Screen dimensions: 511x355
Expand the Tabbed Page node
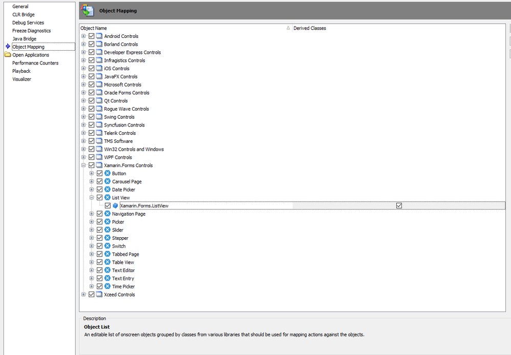point(92,254)
